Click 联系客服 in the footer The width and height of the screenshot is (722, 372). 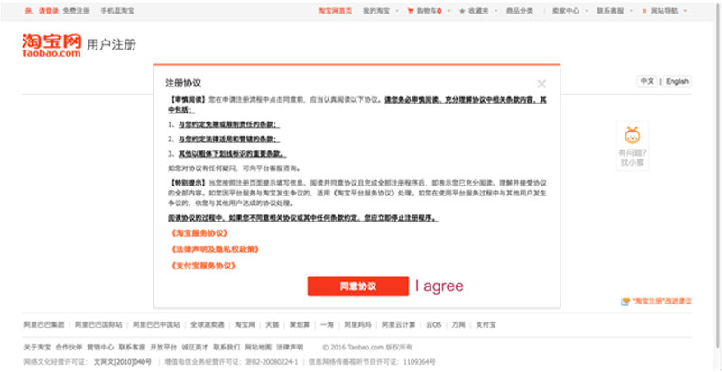tap(132, 347)
